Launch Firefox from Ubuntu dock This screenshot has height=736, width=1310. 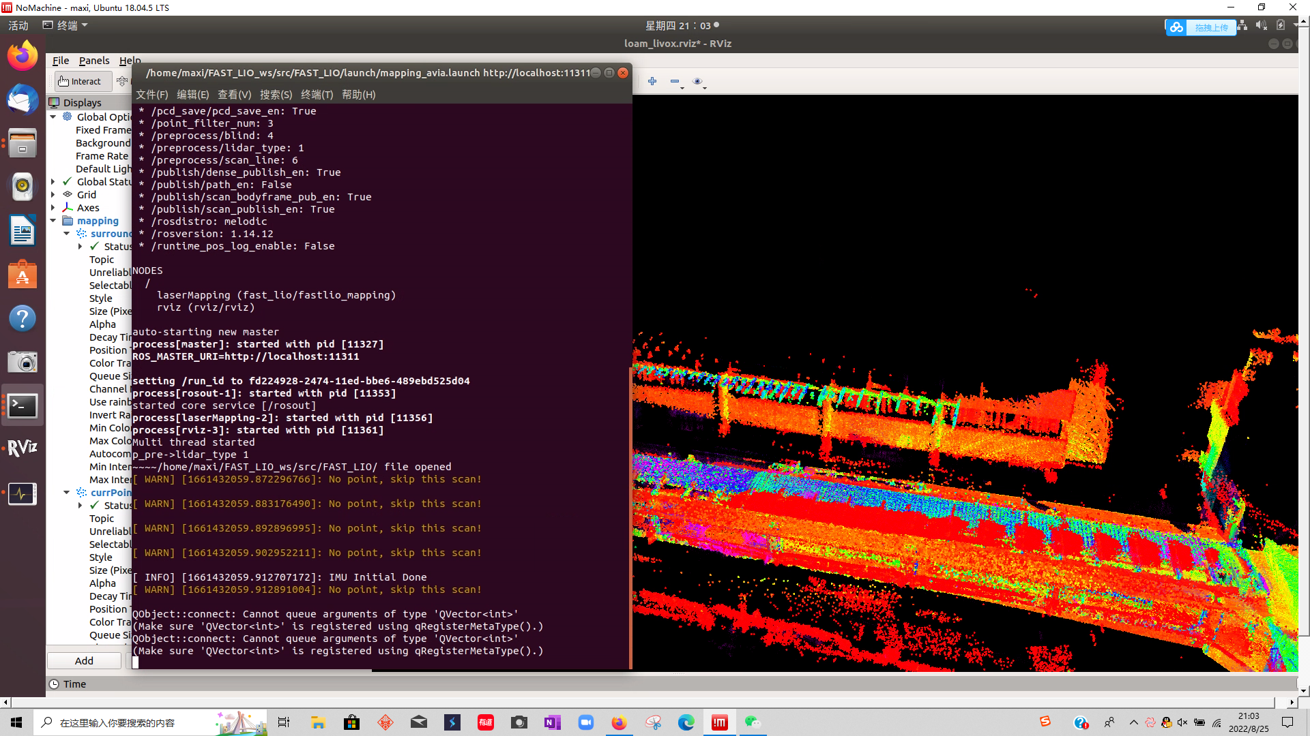click(x=23, y=56)
